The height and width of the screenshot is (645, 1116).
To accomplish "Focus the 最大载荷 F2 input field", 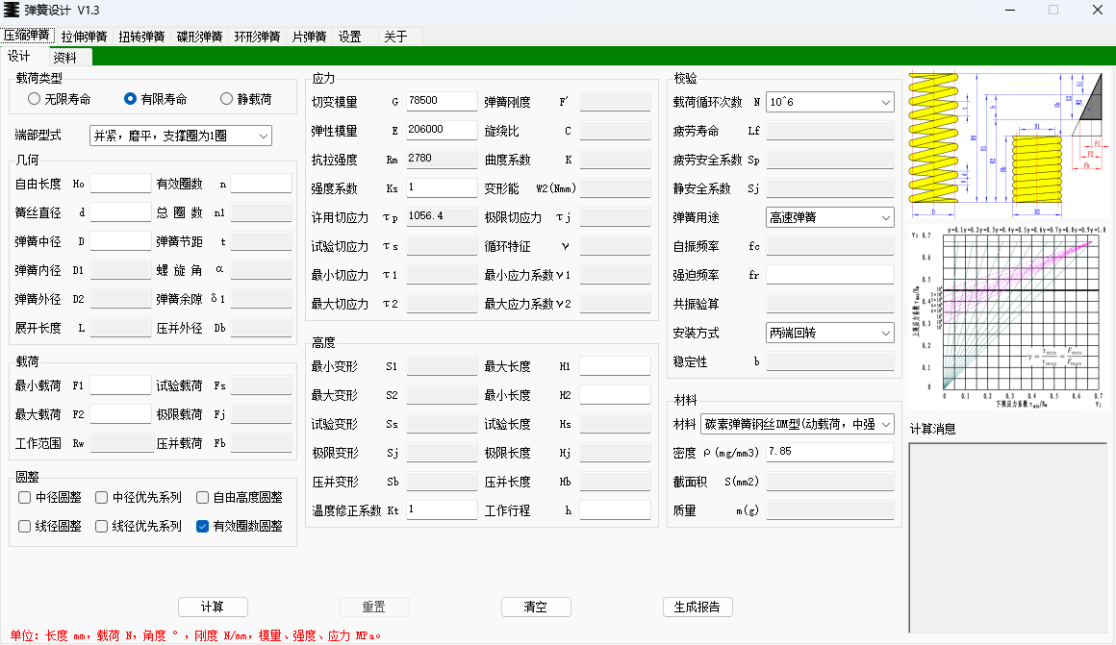I will (120, 414).
